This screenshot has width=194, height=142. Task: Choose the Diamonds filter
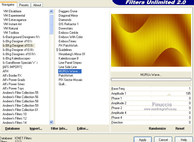pyautogui.click(x=65, y=20)
